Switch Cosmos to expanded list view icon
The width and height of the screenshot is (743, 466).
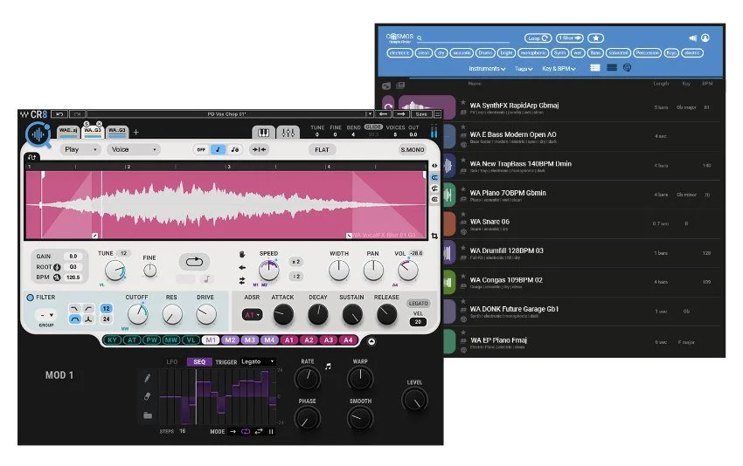595,68
